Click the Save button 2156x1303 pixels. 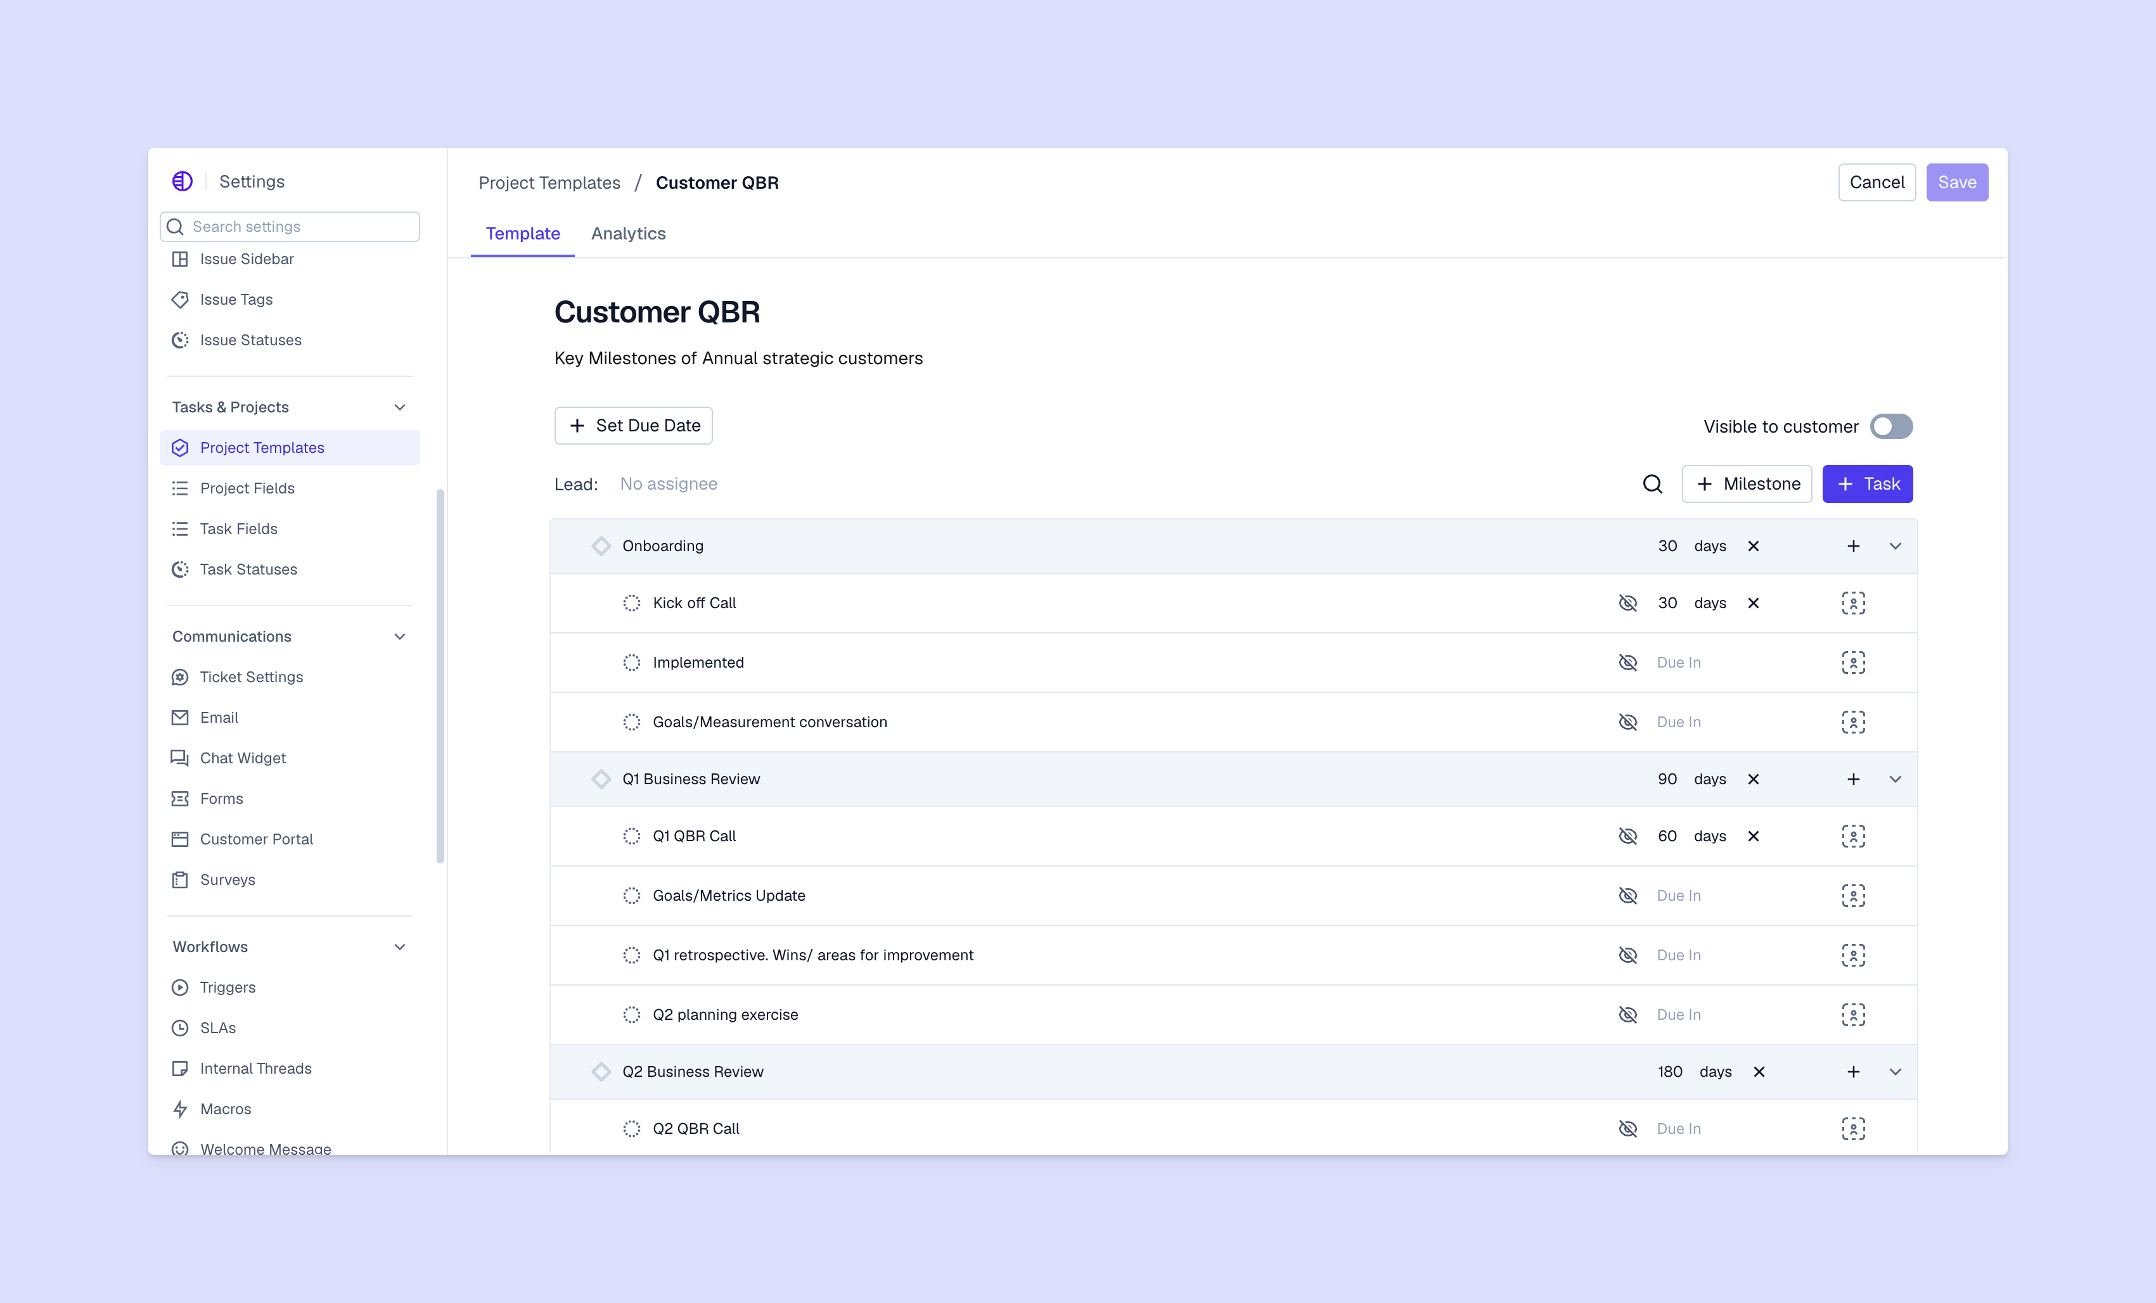pyautogui.click(x=1956, y=183)
